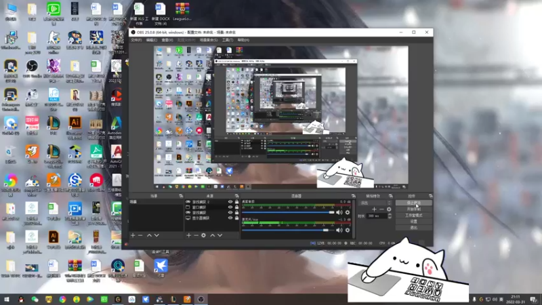
Task: Toggle visibility of 窗口捕获 source
Action: [x=230, y=207]
